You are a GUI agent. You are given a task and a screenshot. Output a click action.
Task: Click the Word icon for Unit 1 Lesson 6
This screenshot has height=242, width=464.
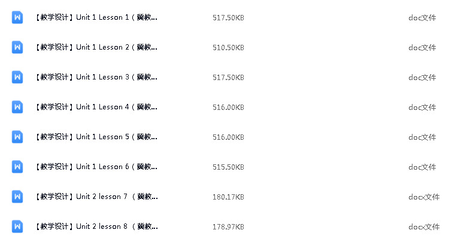(17, 166)
